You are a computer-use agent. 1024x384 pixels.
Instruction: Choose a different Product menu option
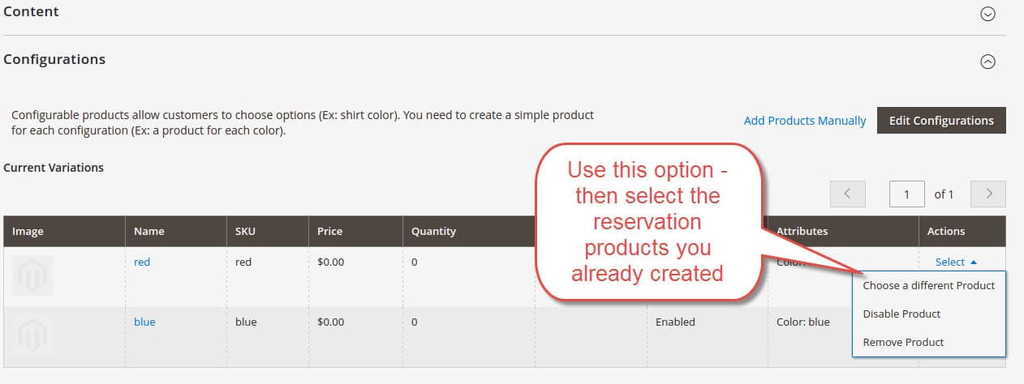(928, 285)
